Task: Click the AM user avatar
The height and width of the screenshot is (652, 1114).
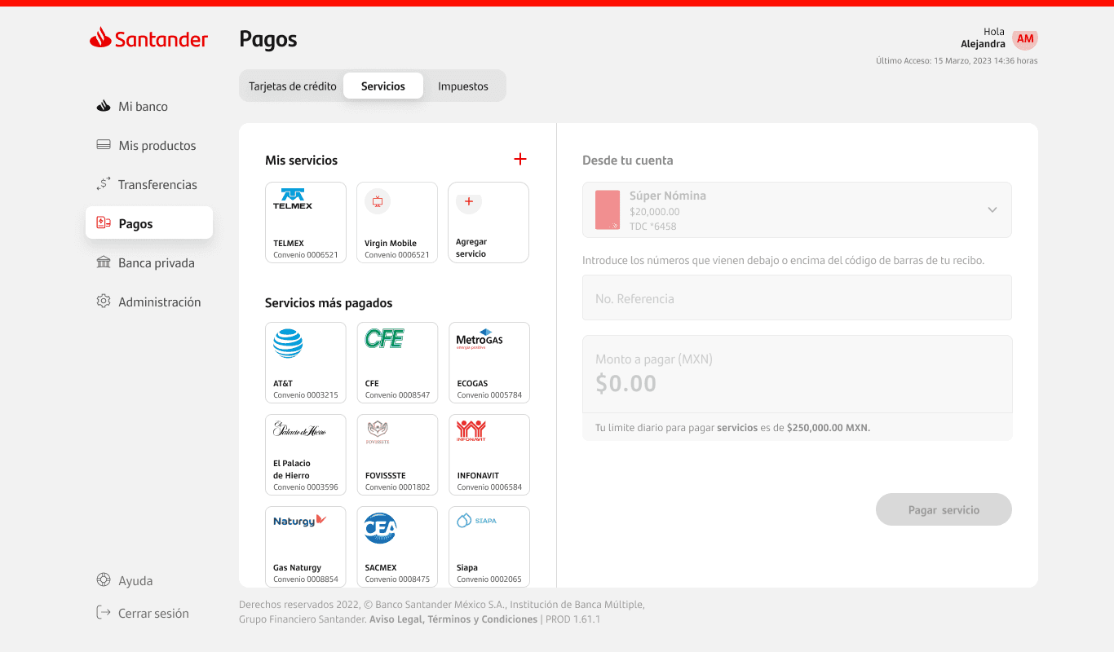Action: 1025,38
